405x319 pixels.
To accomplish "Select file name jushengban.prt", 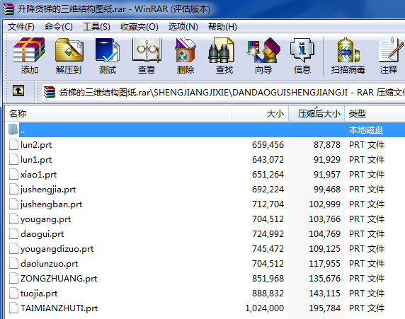I will pyautogui.click(x=51, y=204).
